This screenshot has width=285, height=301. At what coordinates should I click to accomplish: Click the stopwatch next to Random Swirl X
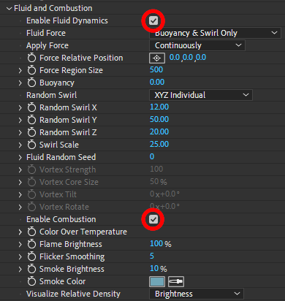pos(31,107)
